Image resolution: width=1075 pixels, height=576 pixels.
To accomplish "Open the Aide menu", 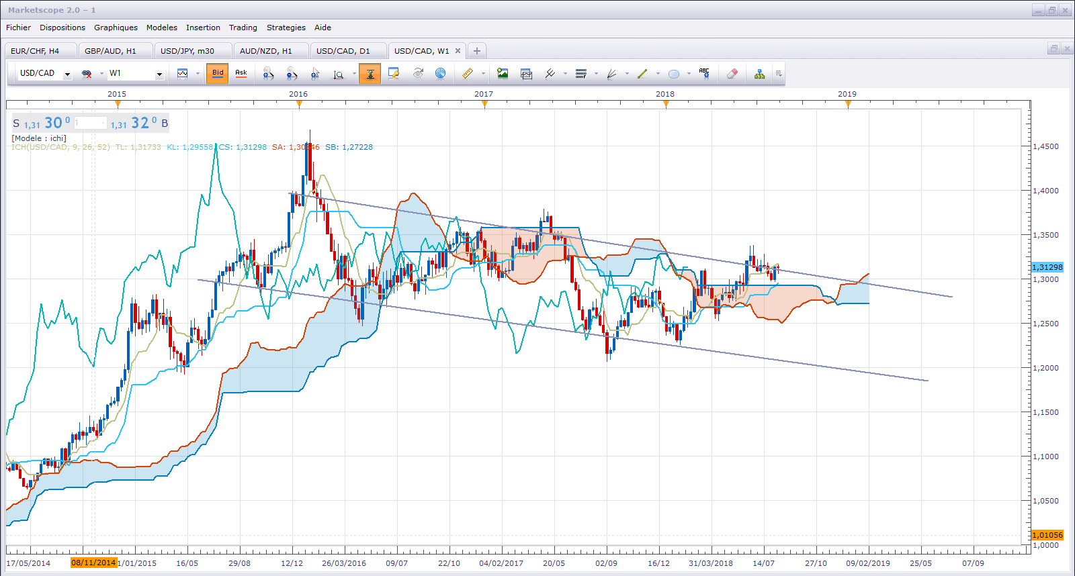I will pos(322,28).
